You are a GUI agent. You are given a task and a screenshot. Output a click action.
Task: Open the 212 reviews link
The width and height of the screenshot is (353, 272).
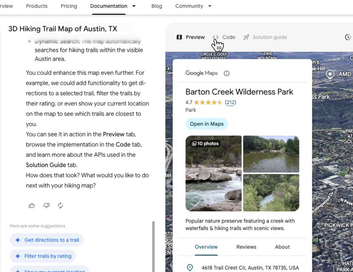click(x=231, y=102)
